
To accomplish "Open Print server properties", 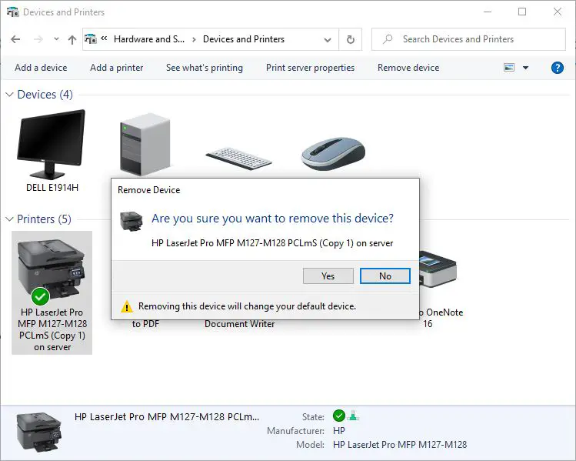I will point(310,68).
